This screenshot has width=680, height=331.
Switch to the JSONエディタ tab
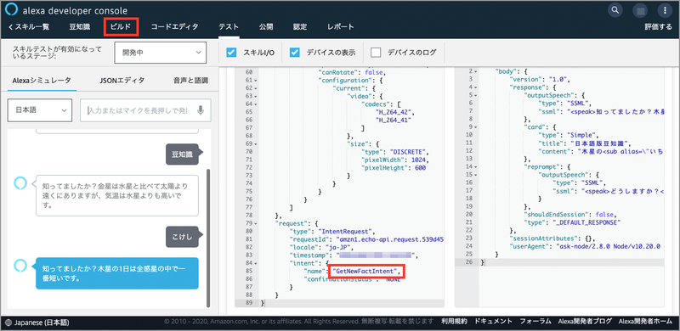point(122,80)
